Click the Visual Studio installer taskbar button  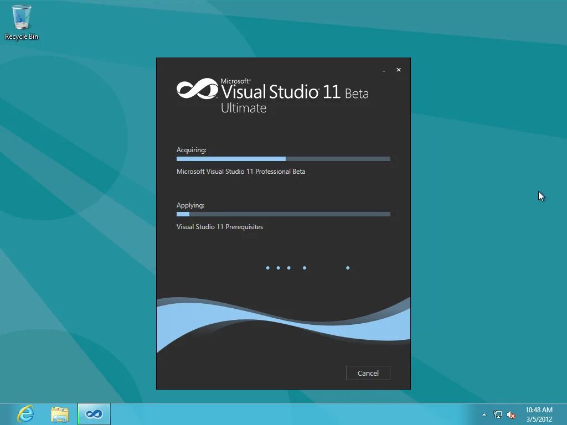[x=94, y=414]
